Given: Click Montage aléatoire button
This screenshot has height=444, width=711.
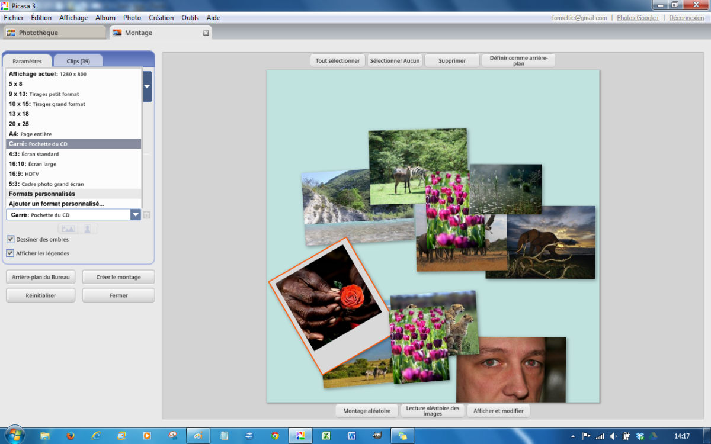Looking at the screenshot, I should [x=367, y=411].
